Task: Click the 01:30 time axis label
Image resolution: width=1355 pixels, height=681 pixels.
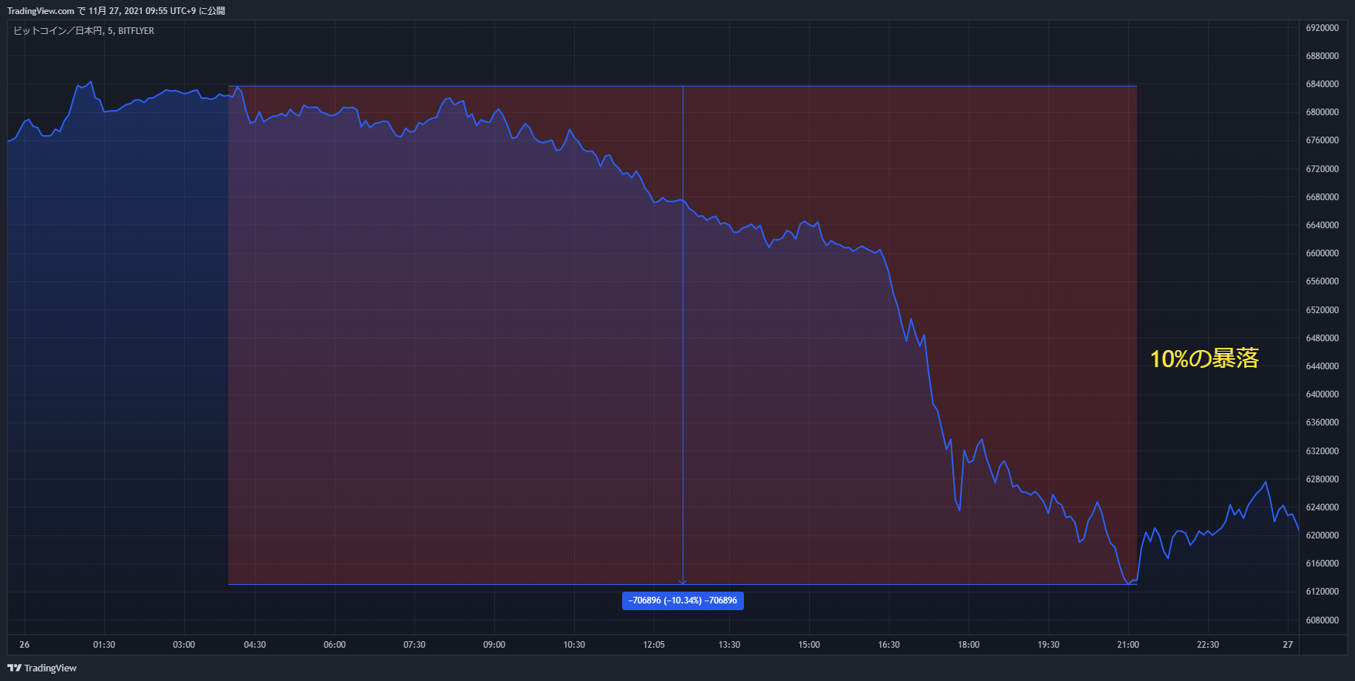Action: point(104,645)
